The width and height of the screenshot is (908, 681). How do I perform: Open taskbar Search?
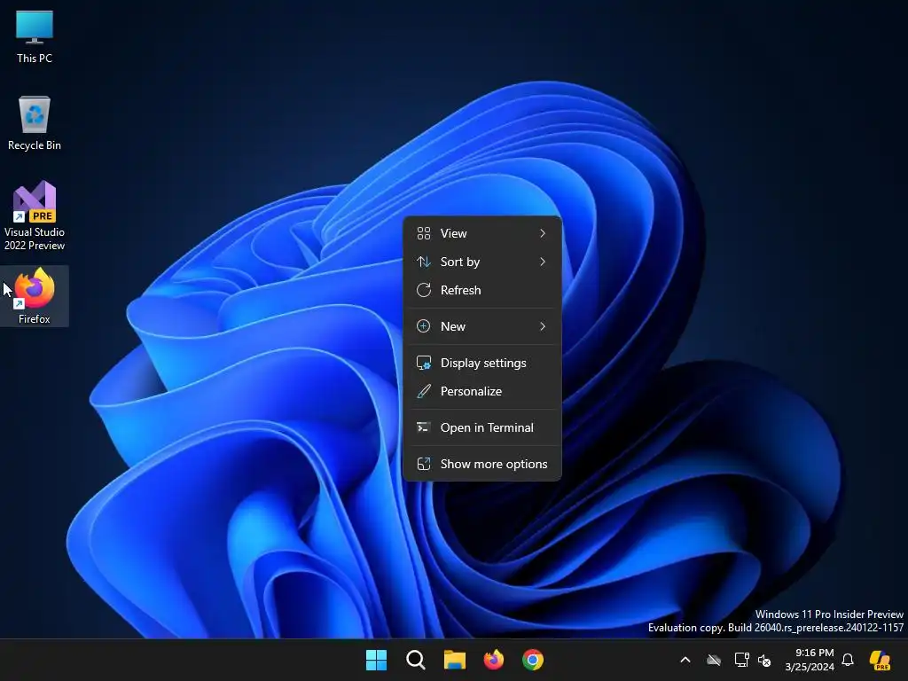416,660
